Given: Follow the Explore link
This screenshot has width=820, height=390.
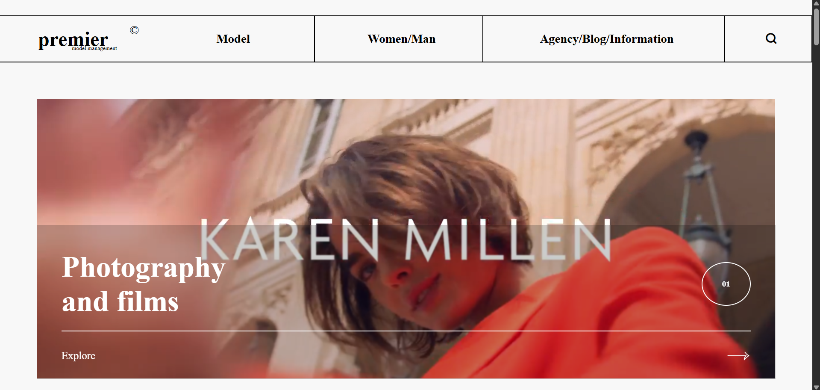Looking at the screenshot, I should [x=78, y=356].
